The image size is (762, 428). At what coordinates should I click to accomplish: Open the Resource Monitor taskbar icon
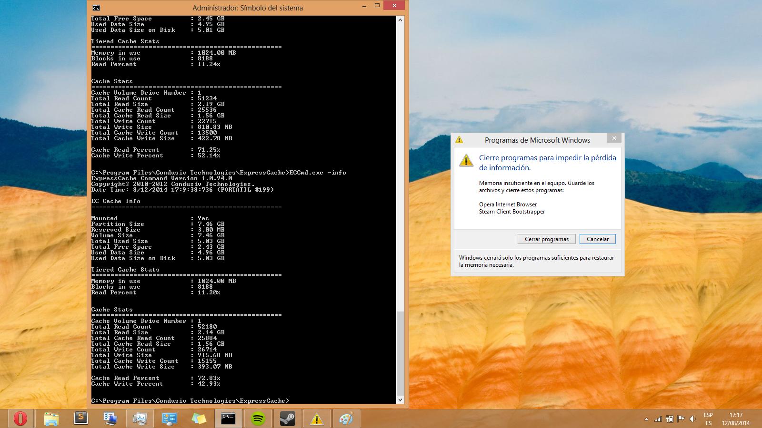tap(140, 418)
